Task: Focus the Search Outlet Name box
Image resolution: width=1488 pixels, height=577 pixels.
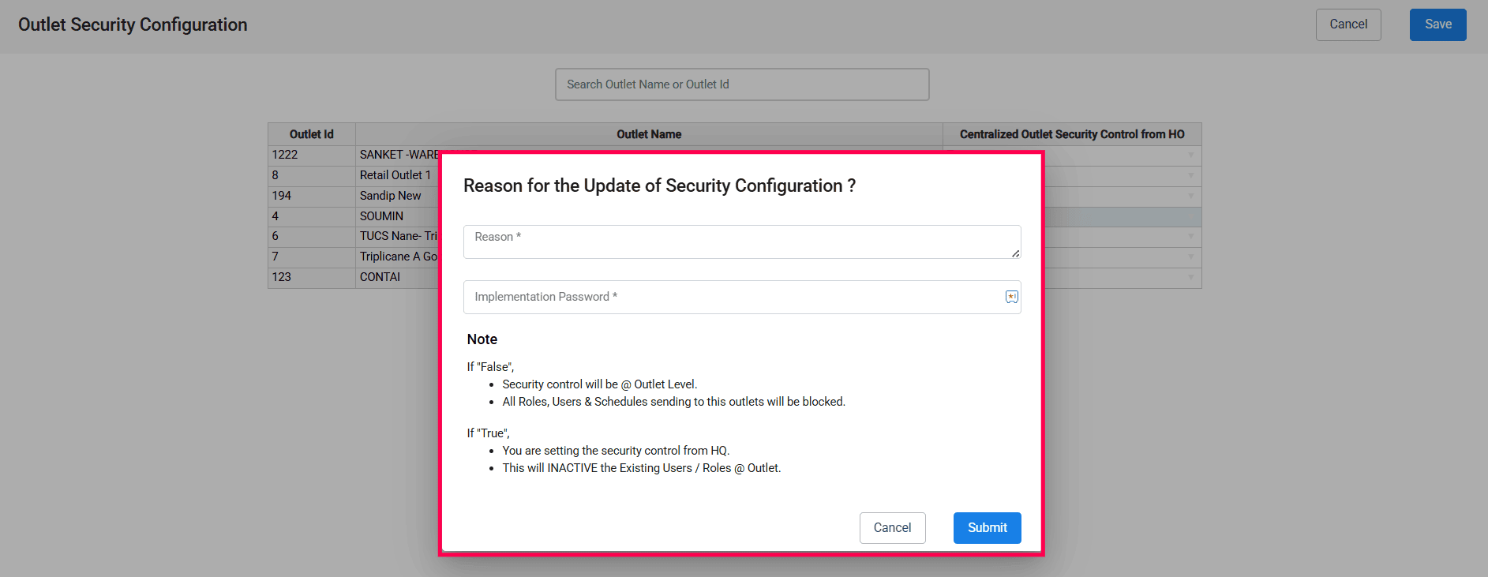Action: pos(741,84)
